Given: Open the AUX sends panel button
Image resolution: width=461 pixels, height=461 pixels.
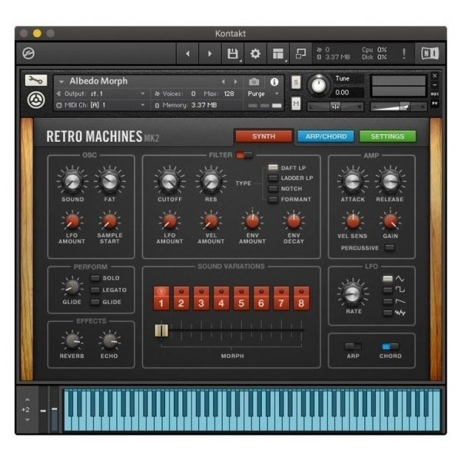Looking at the screenshot, I should (x=435, y=94).
